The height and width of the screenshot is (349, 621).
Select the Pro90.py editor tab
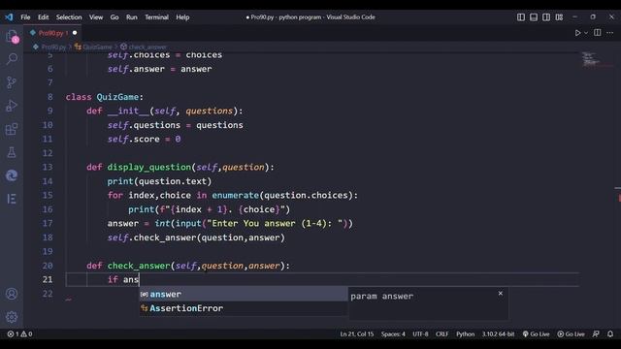point(51,33)
